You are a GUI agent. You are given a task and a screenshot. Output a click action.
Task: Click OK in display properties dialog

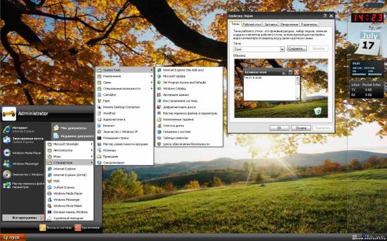279,128
